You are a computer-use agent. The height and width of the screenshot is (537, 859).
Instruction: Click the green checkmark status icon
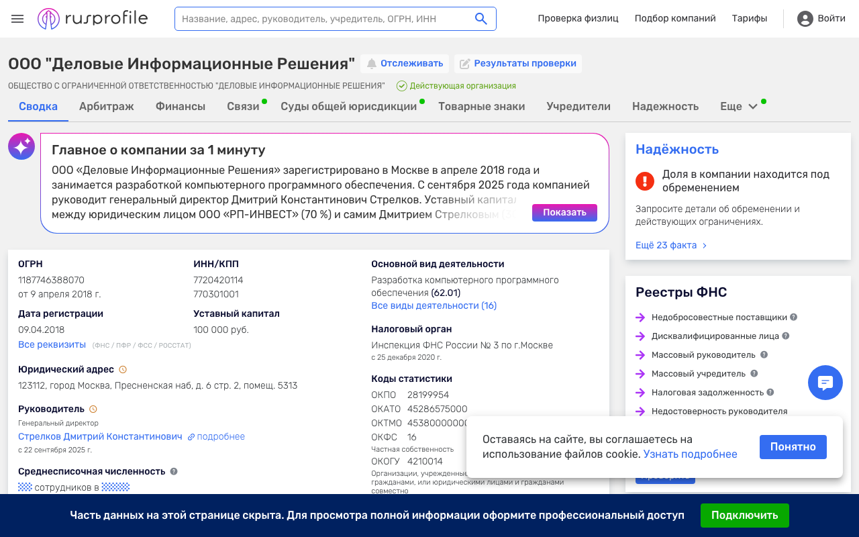click(402, 86)
